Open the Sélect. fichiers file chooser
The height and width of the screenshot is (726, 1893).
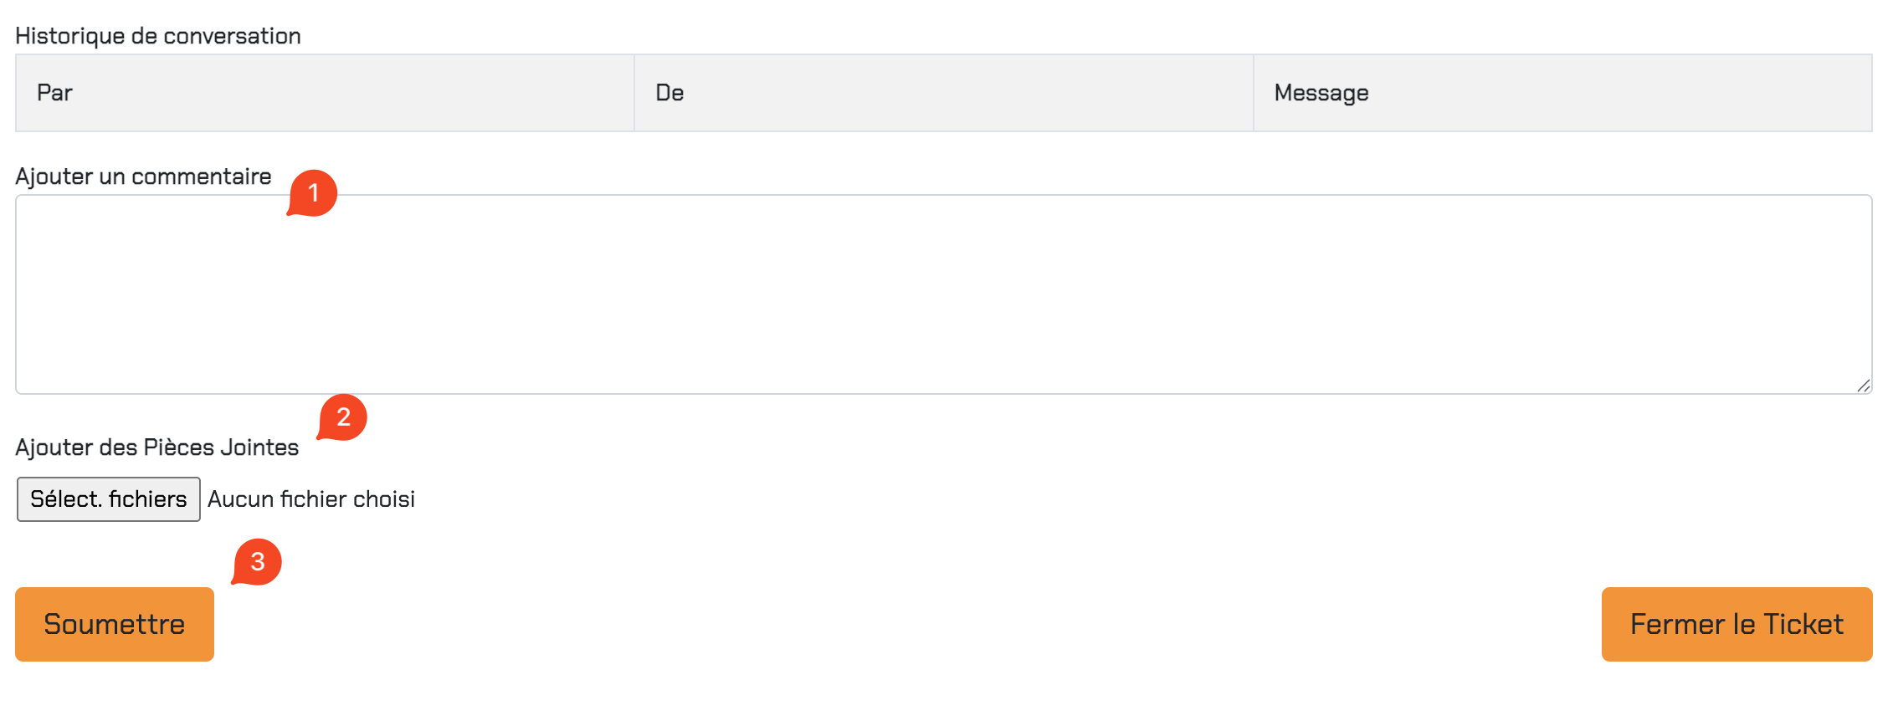click(x=109, y=499)
